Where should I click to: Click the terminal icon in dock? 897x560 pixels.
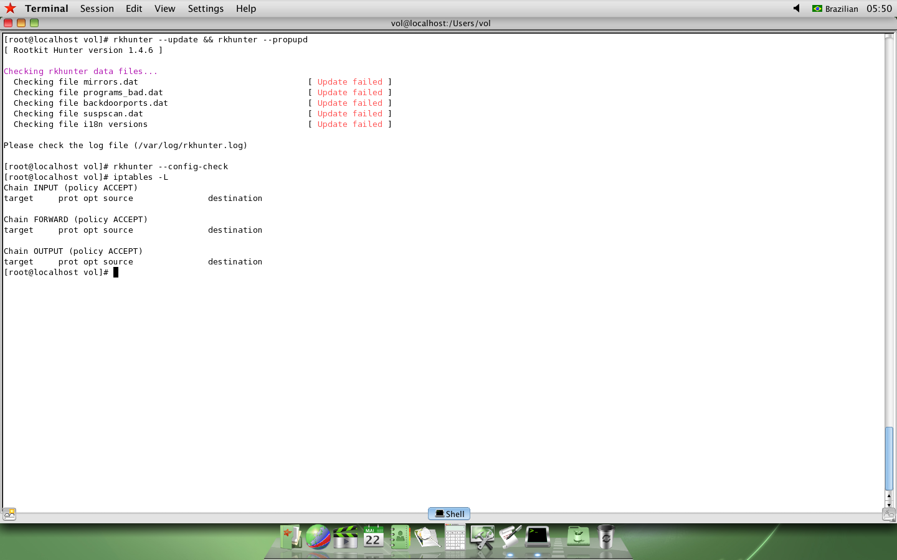click(x=538, y=536)
